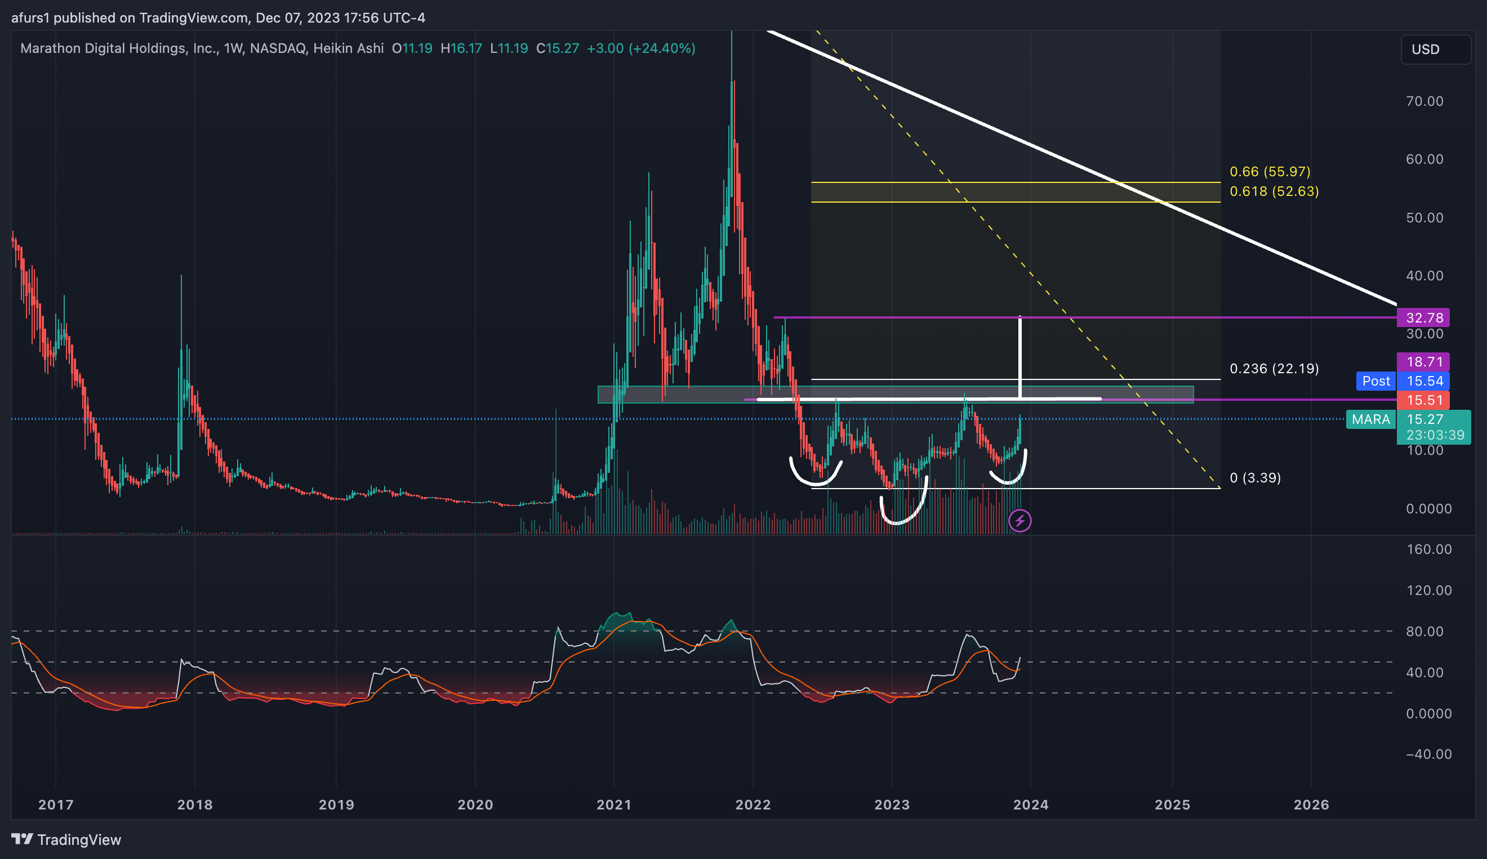
Task: Click the H16.17 high value
Action: [461, 48]
